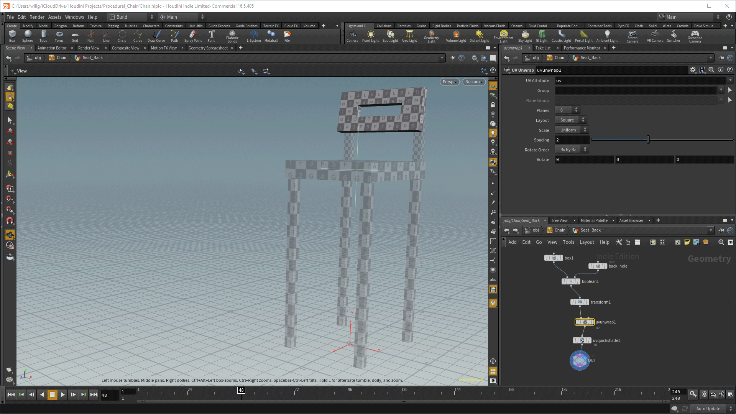Play the animation forward

[62, 394]
